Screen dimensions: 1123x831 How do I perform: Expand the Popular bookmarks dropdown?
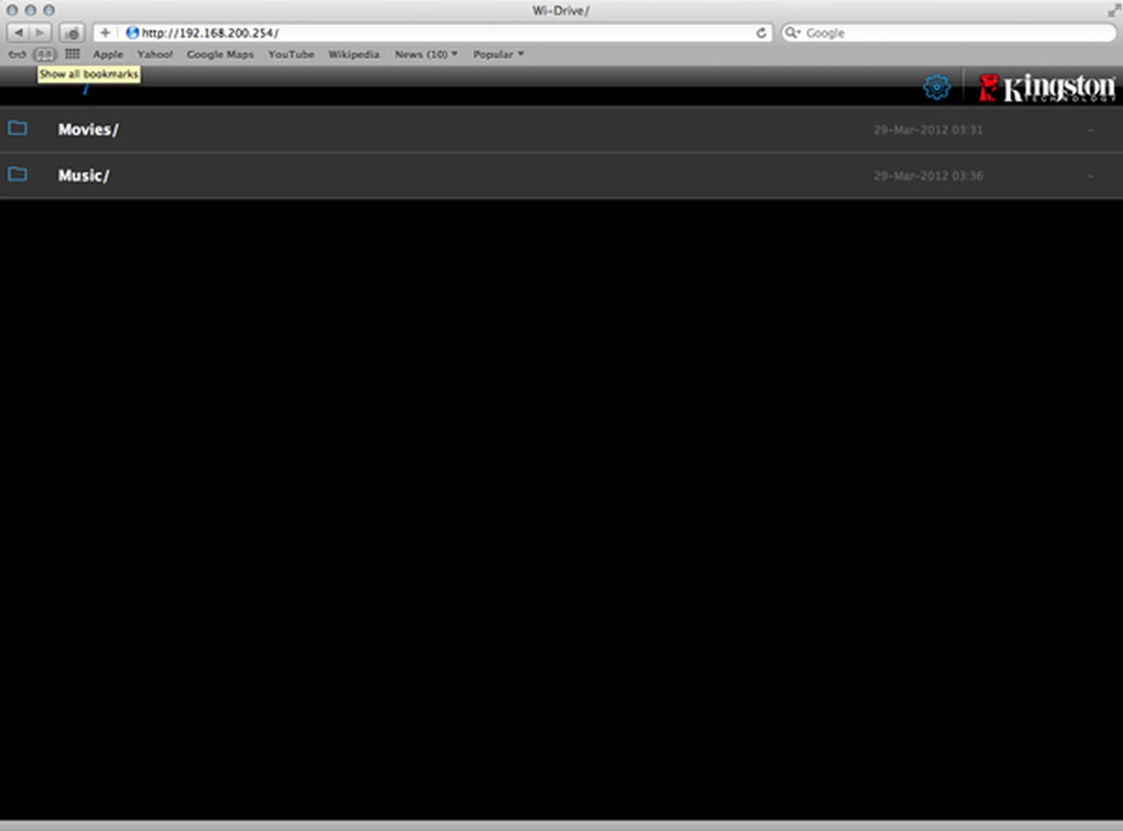point(498,54)
